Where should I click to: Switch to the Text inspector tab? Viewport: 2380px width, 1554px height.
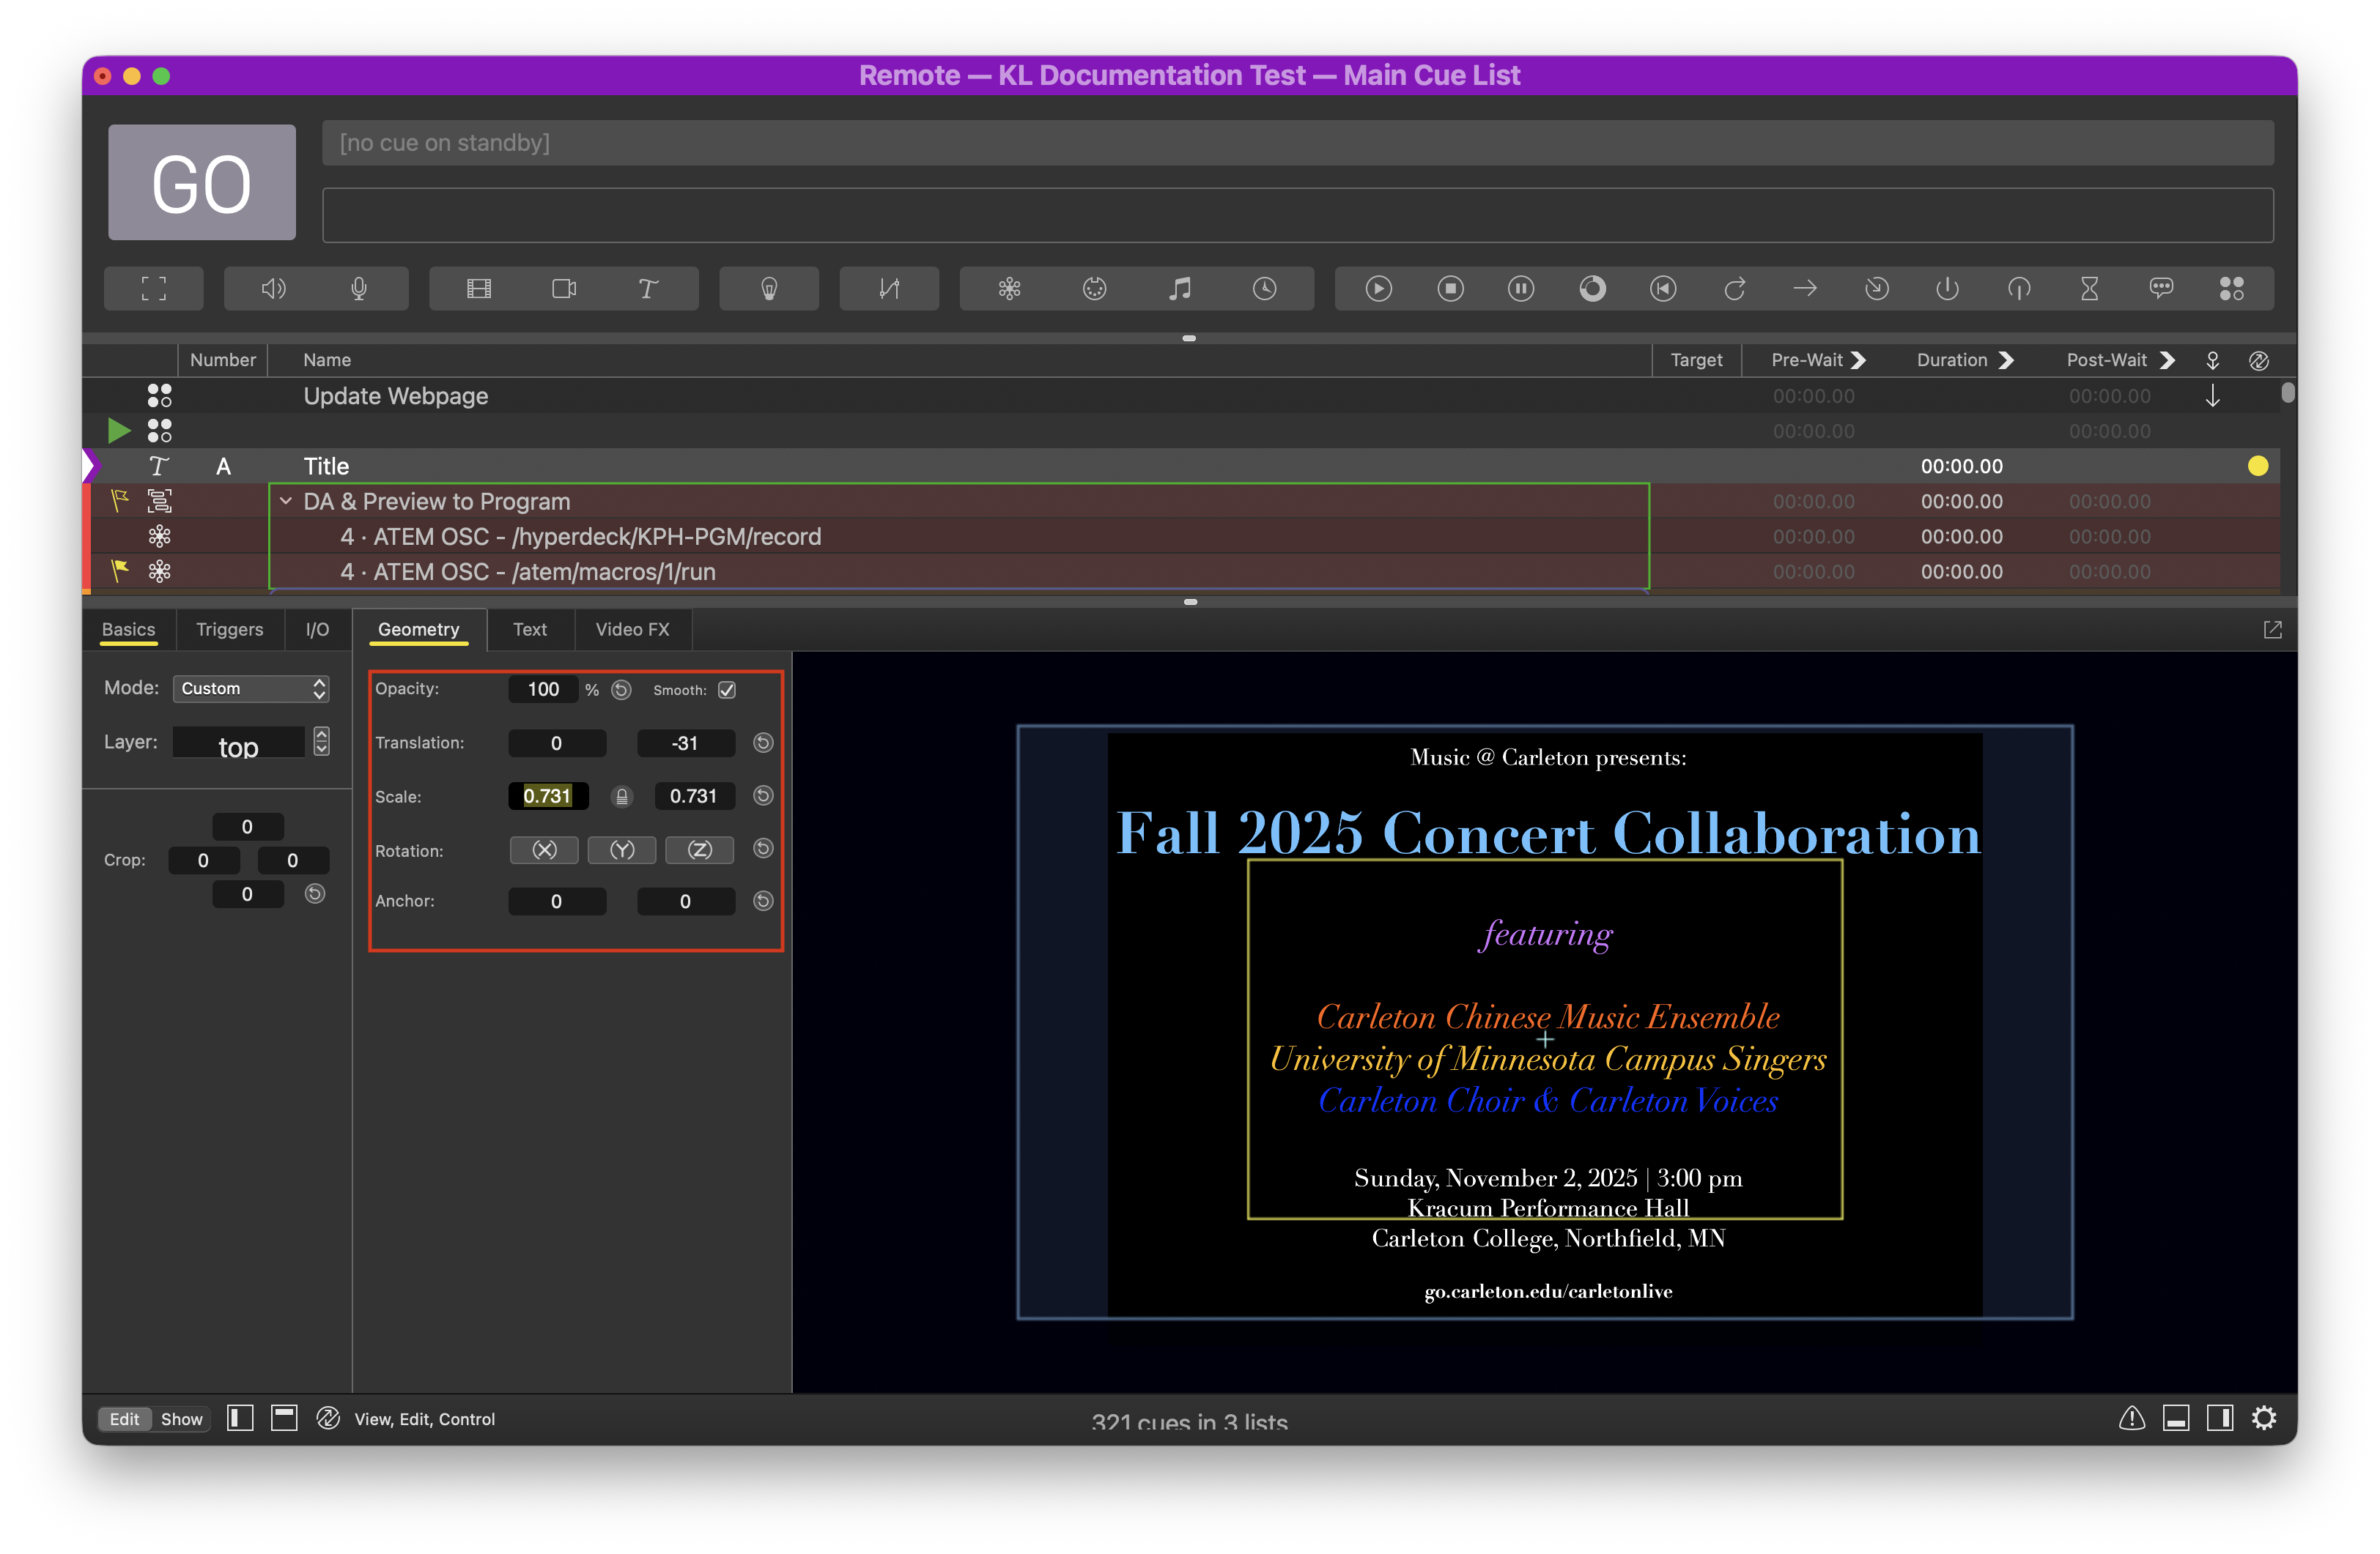point(530,630)
